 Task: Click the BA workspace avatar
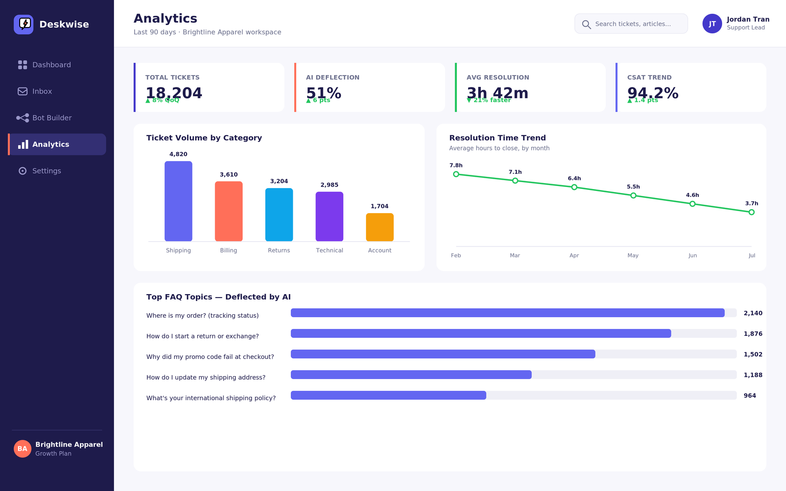click(23, 449)
